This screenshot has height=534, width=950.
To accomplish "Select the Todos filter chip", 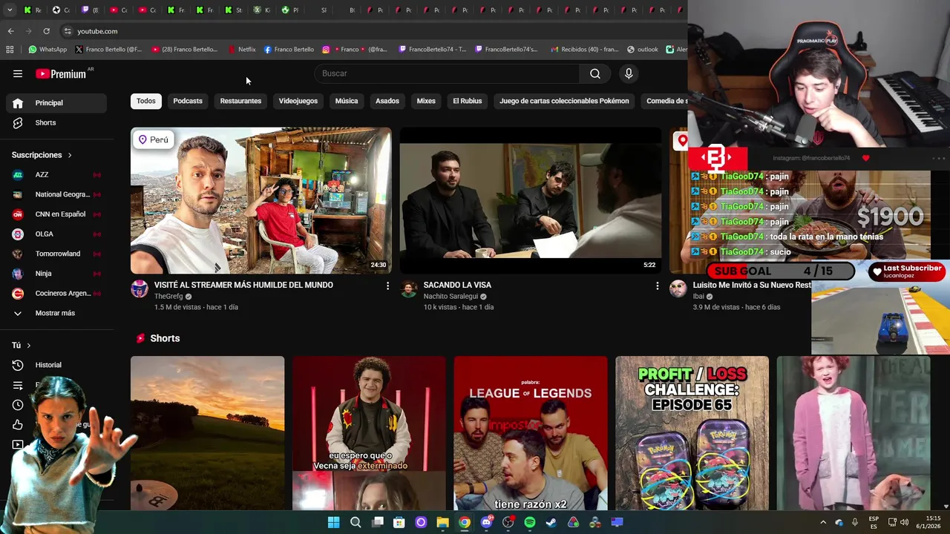I will click(146, 101).
